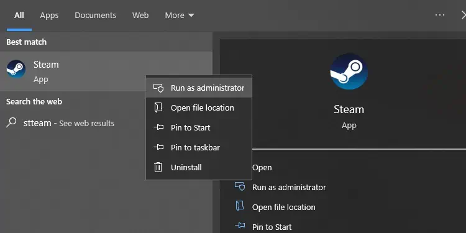Choose Pin to taskbar in context menu

[x=199, y=147]
